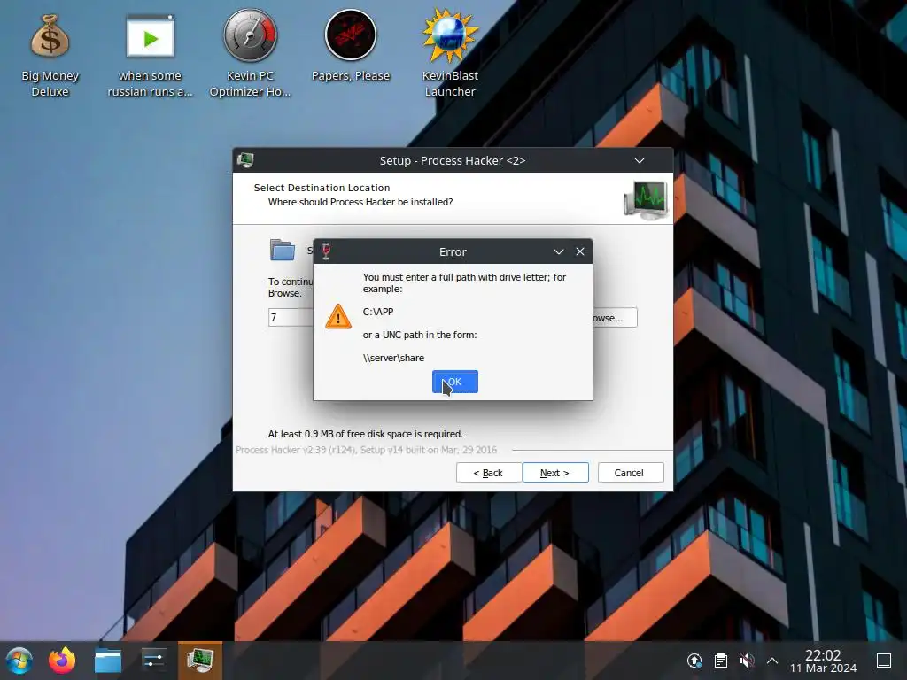Click OK in the Error dialog
Screen dimensions: 907x680
454,382
